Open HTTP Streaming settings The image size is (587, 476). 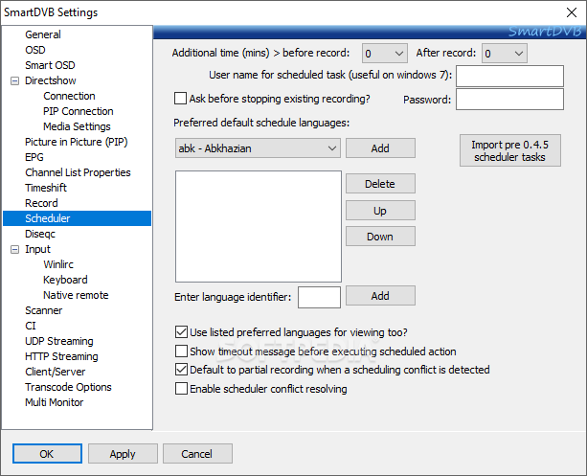click(61, 356)
